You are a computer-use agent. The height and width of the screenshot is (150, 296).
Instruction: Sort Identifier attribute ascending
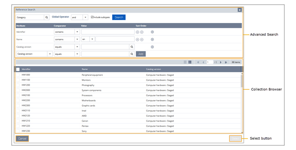(137, 32)
